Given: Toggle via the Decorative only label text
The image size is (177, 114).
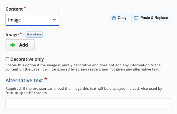Looking at the screenshot, I should 27,59.
